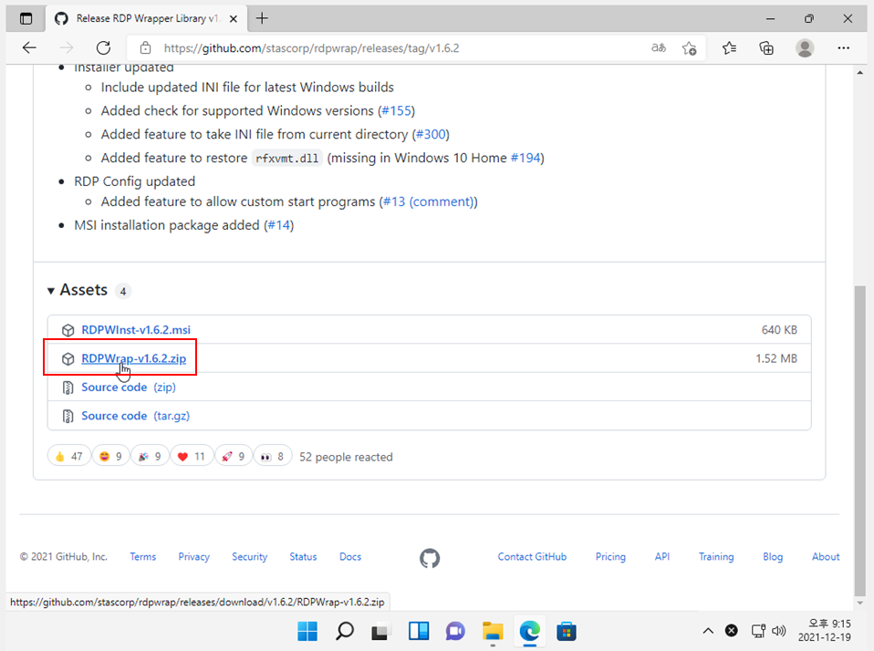
Task: Open the Docs footer link
Action: (x=350, y=556)
